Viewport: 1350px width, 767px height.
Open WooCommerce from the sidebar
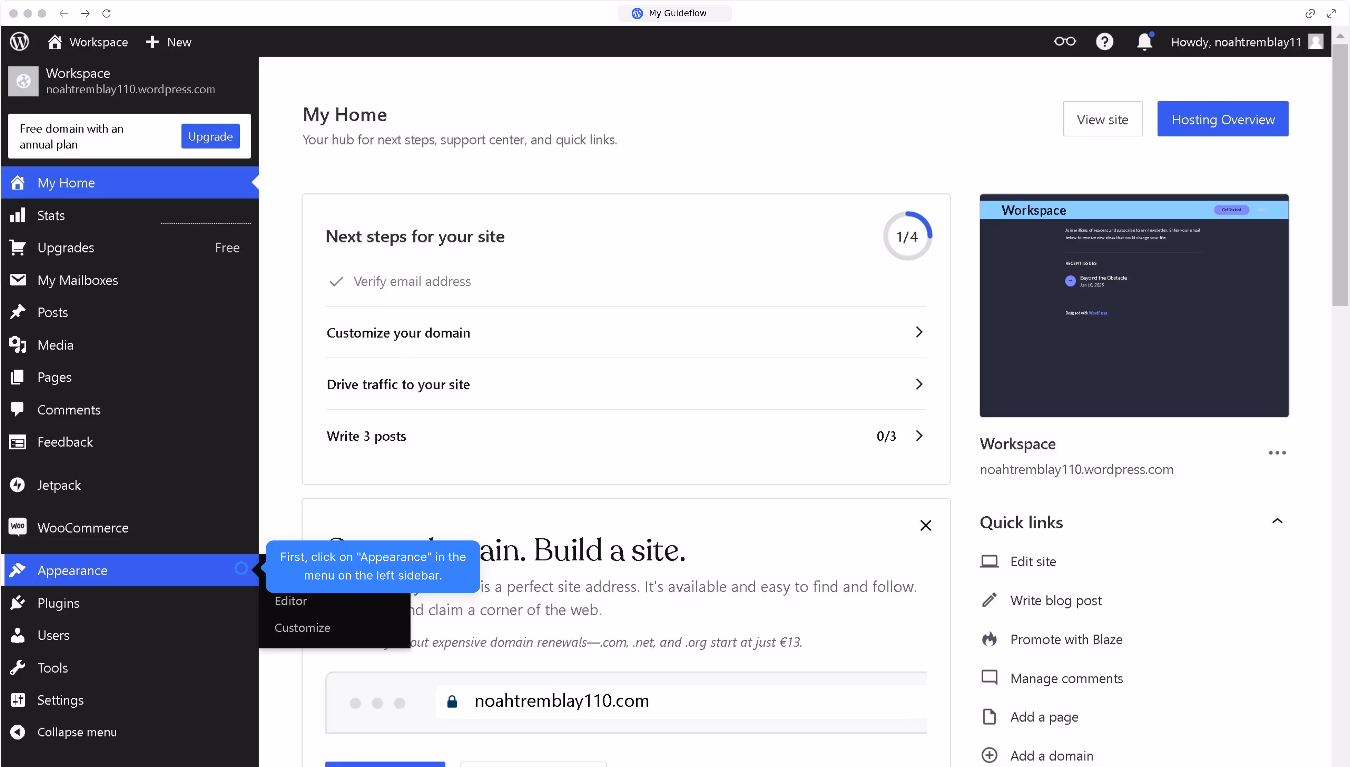point(83,527)
